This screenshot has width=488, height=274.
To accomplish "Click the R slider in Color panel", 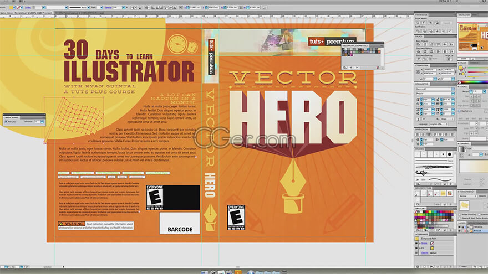I will tap(477, 68).
